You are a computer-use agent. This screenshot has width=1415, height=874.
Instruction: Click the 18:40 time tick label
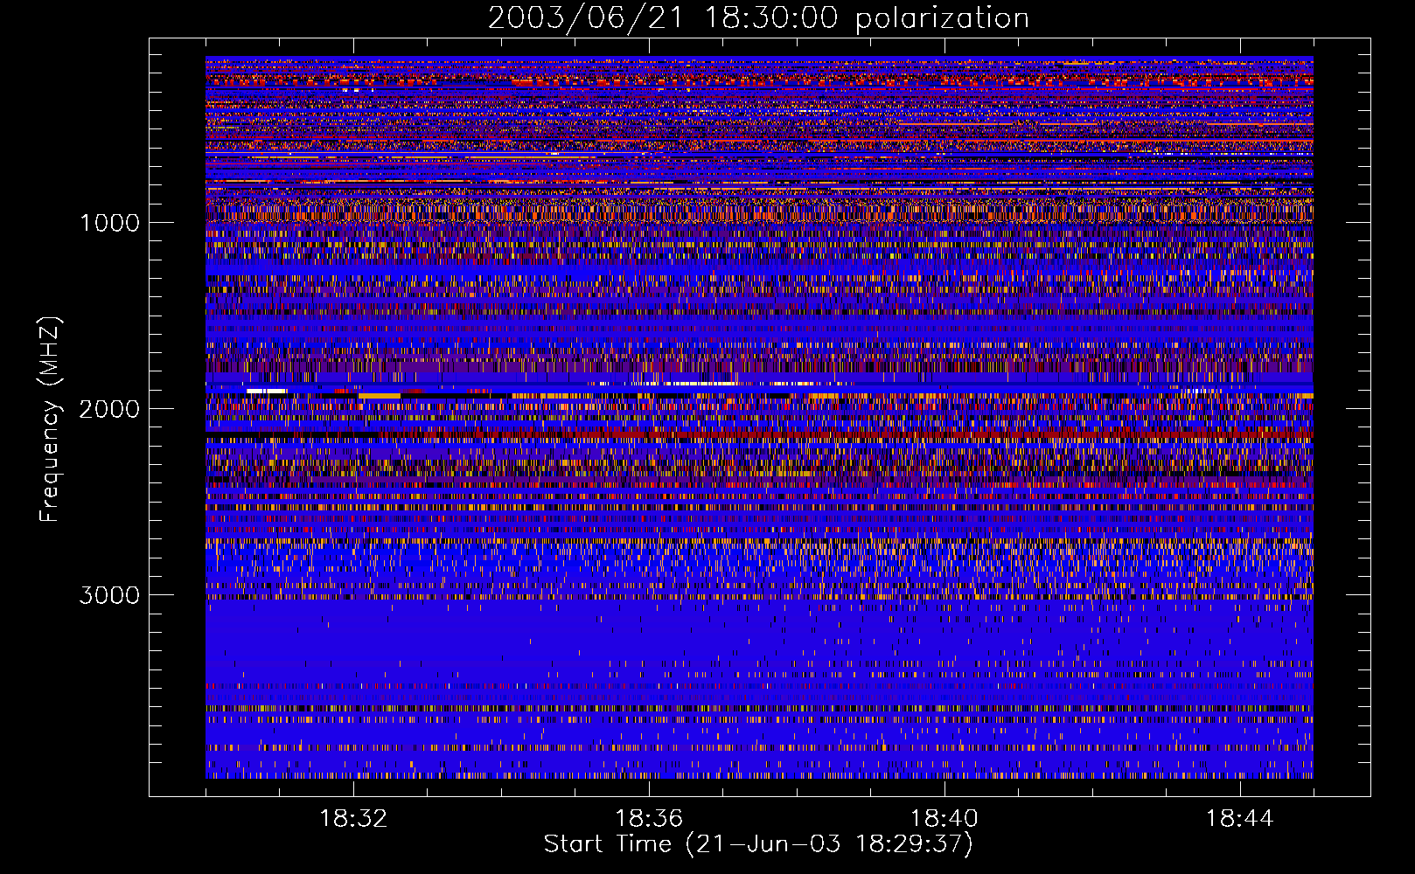pos(944,819)
